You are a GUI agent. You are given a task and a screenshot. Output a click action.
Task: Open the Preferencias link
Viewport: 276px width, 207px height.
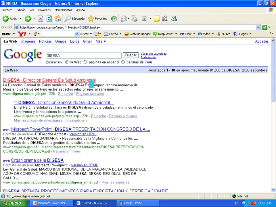coord(149,57)
